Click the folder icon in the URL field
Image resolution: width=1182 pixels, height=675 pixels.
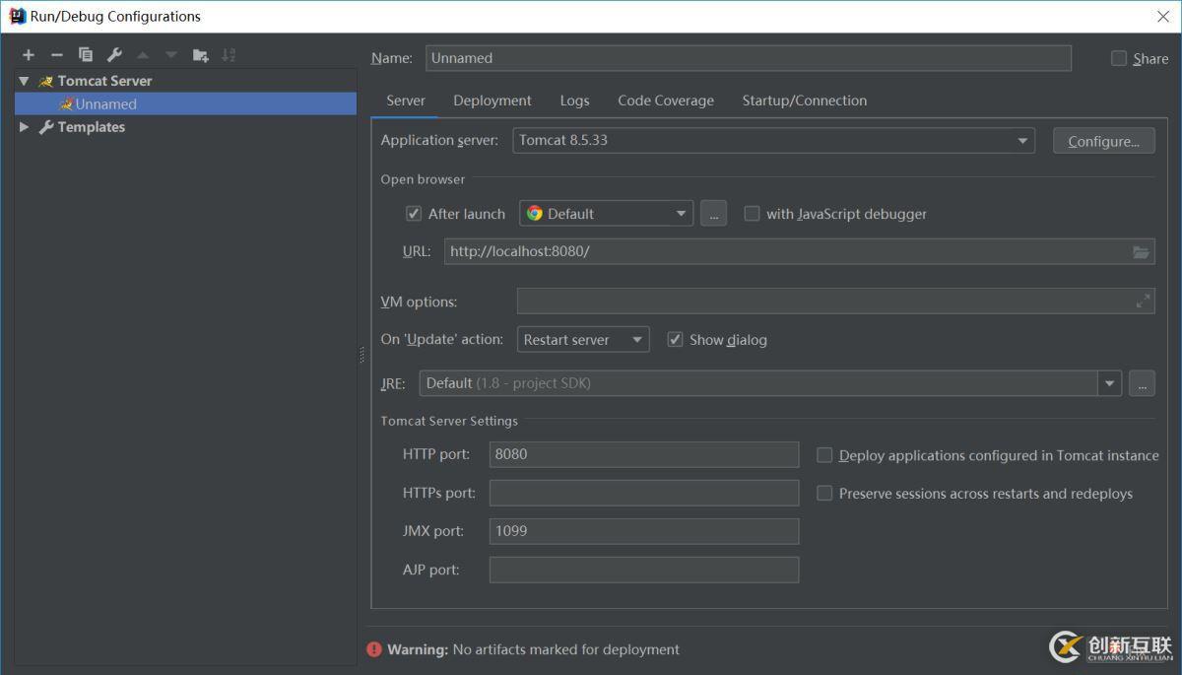pyautogui.click(x=1141, y=252)
